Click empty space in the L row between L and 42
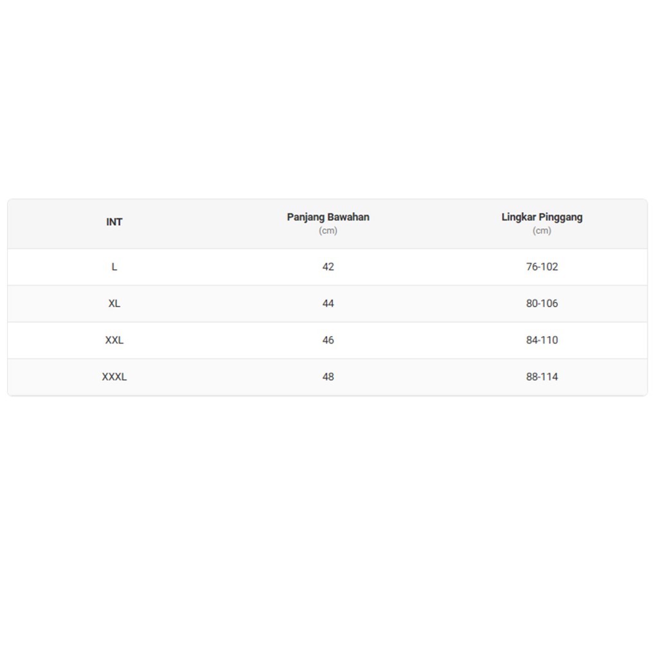 click(218, 267)
